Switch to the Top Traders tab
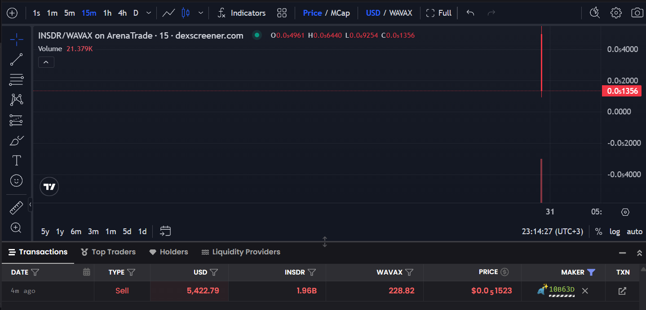The height and width of the screenshot is (310, 646). [108, 252]
